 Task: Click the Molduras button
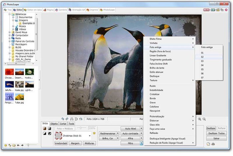tap(89, 143)
